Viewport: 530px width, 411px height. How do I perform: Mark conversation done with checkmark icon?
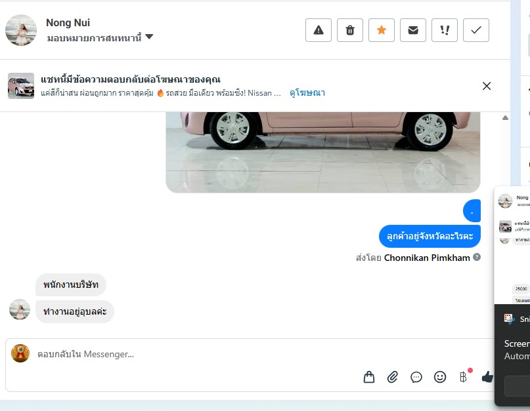(476, 30)
